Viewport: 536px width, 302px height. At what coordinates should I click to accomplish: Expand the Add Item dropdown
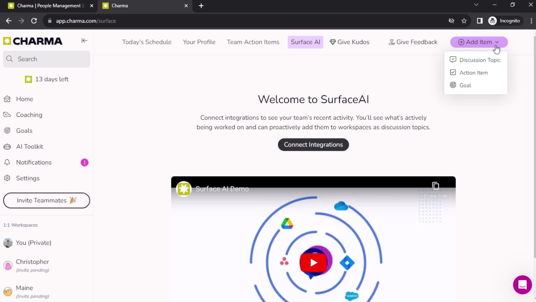click(x=497, y=42)
